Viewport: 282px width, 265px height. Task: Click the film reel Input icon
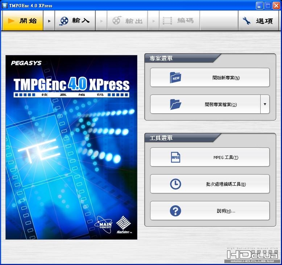coord(64,21)
